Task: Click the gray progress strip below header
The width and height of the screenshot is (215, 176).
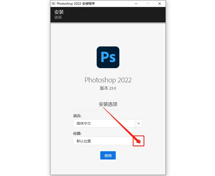Action: coord(108,23)
